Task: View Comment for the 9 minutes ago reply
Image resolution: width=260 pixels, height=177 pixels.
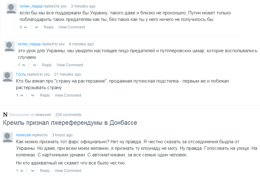Action: coord(70,65)
